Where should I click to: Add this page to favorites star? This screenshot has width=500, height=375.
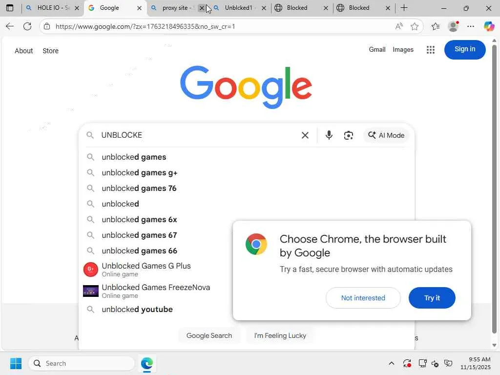point(414,26)
